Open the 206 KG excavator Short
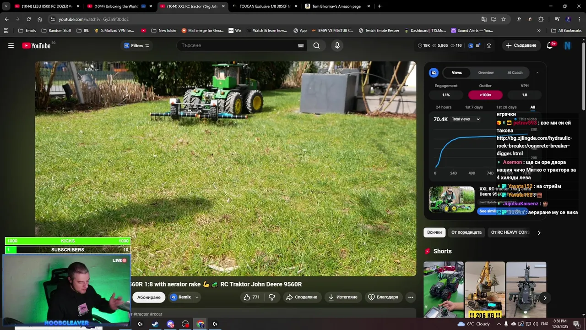Viewport: 586px width, 330px height. [485, 289]
